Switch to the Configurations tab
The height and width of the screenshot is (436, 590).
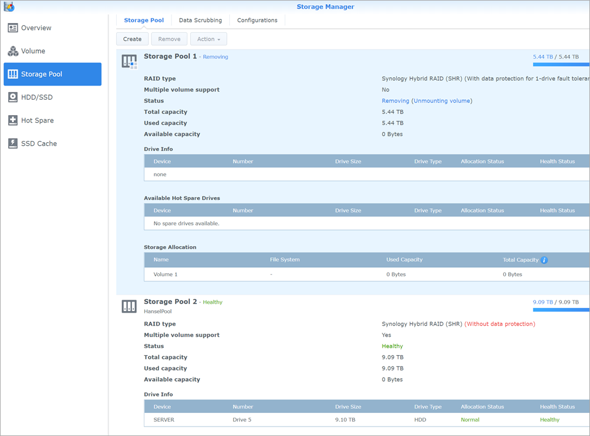pyautogui.click(x=257, y=20)
